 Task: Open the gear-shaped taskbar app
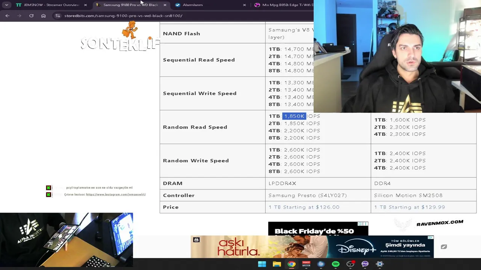(380, 264)
